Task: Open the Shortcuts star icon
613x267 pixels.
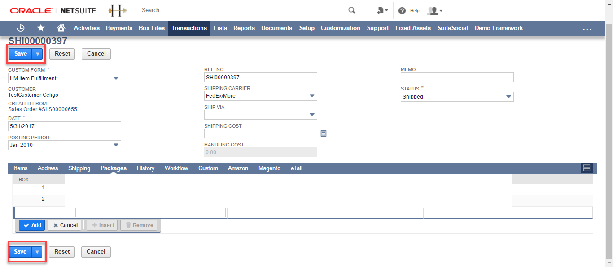Action: pyautogui.click(x=41, y=28)
